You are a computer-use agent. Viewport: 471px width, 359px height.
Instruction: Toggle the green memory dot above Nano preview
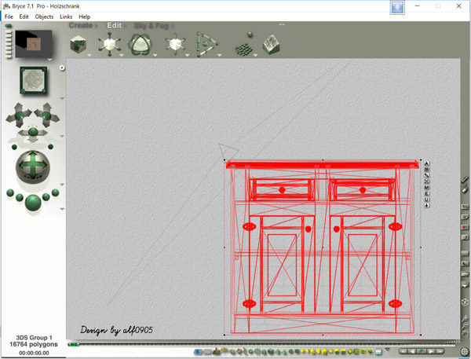8,26
